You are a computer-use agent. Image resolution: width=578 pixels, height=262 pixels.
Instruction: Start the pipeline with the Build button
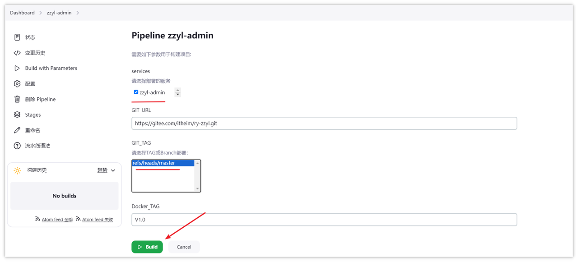pyautogui.click(x=147, y=247)
